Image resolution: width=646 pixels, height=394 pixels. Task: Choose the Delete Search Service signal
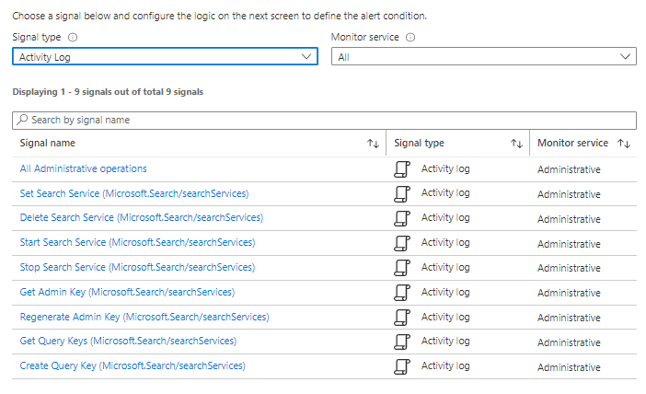[x=141, y=218]
